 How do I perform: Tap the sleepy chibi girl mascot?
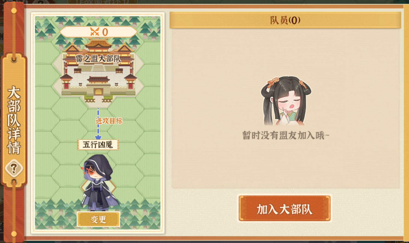[x=286, y=100]
